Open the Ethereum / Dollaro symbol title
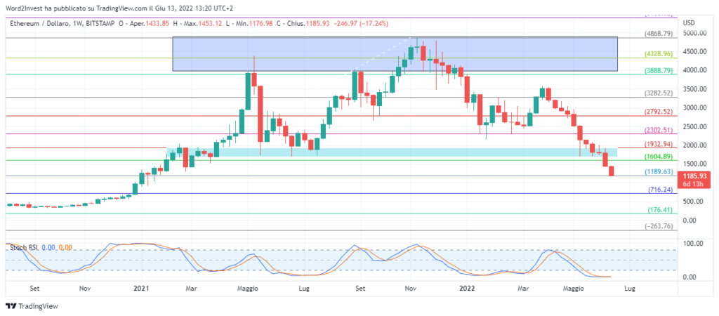This screenshot has width=719, height=316. point(41,23)
